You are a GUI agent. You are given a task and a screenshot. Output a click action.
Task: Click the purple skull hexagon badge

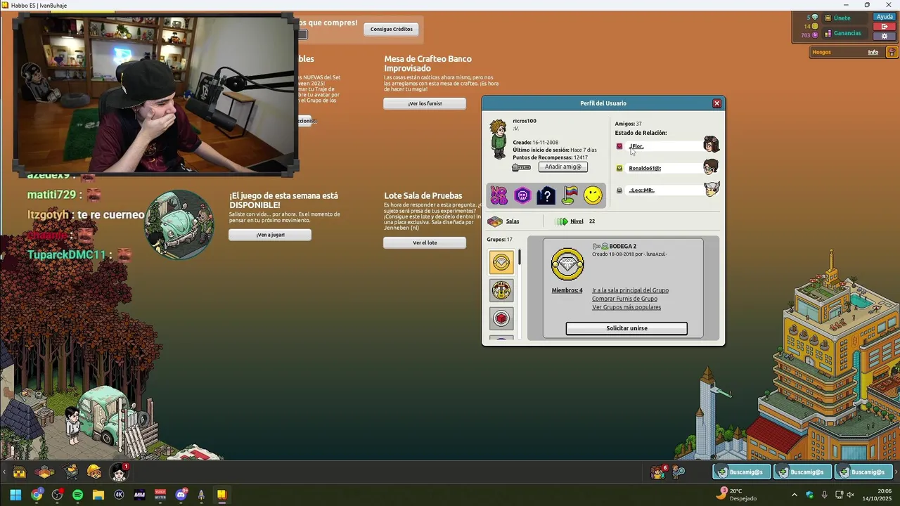[522, 195]
